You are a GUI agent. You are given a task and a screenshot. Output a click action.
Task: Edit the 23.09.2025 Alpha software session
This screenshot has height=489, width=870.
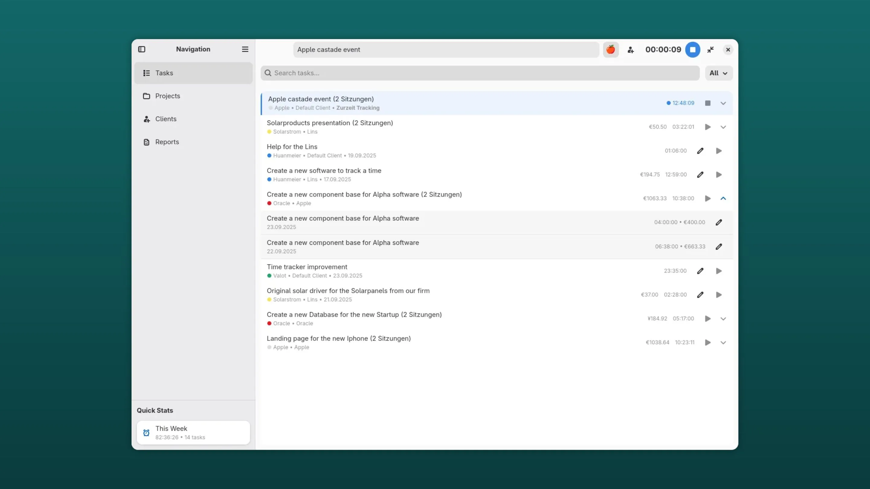pos(719,222)
